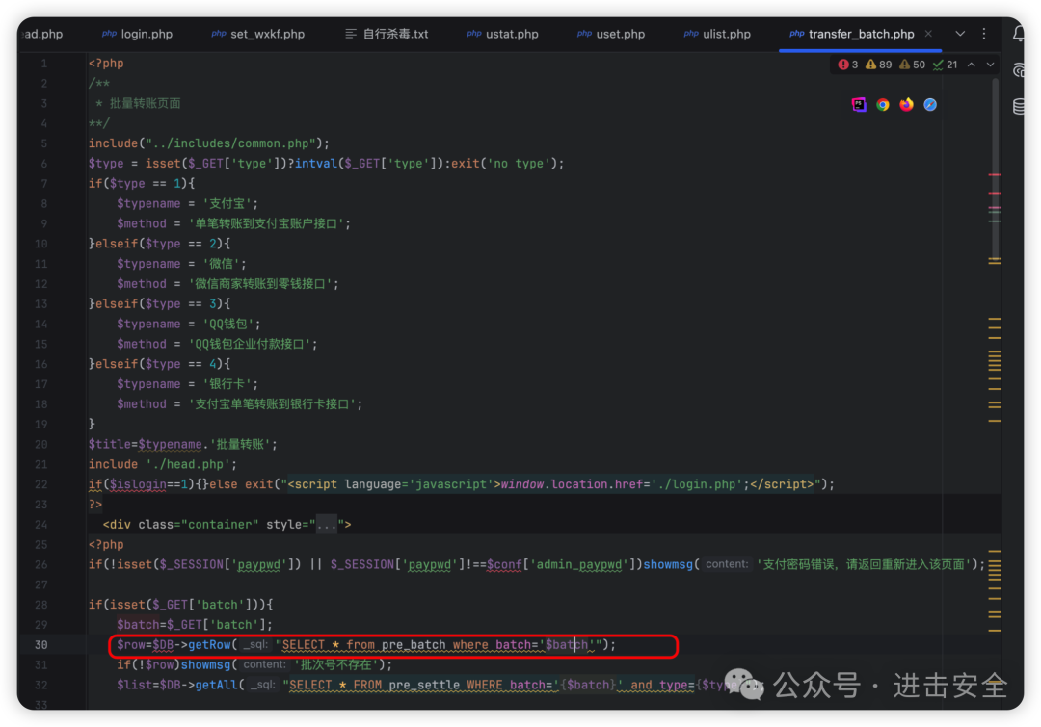Jump to previous highlighted problem arrow
The image size is (1041, 727).
971,65
